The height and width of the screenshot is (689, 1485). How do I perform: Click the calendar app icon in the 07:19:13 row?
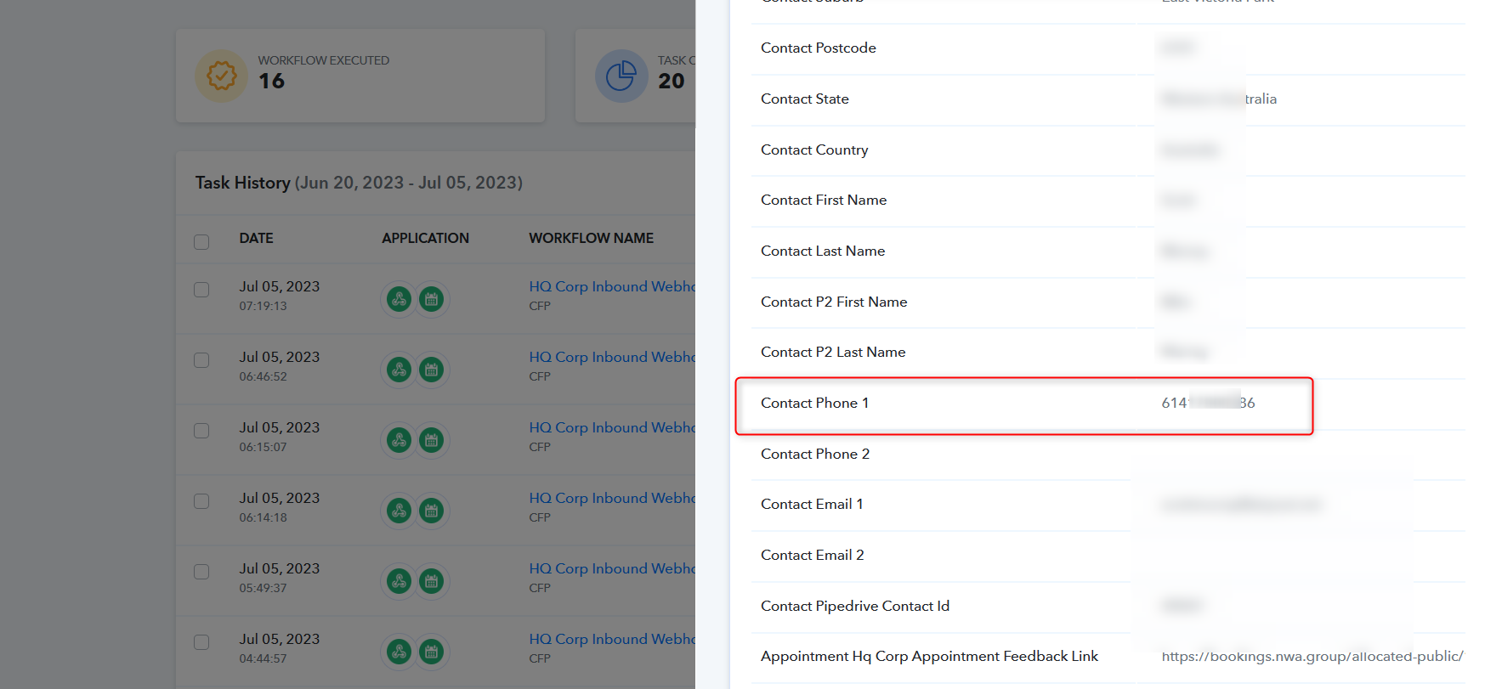coord(432,299)
